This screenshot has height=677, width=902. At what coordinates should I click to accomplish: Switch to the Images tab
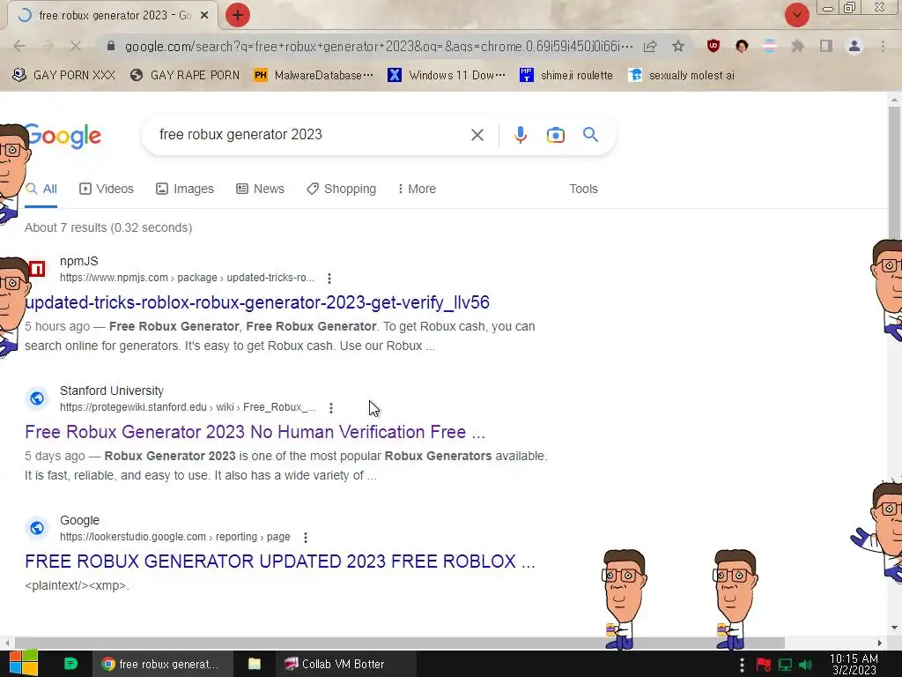(x=185, y=189)
